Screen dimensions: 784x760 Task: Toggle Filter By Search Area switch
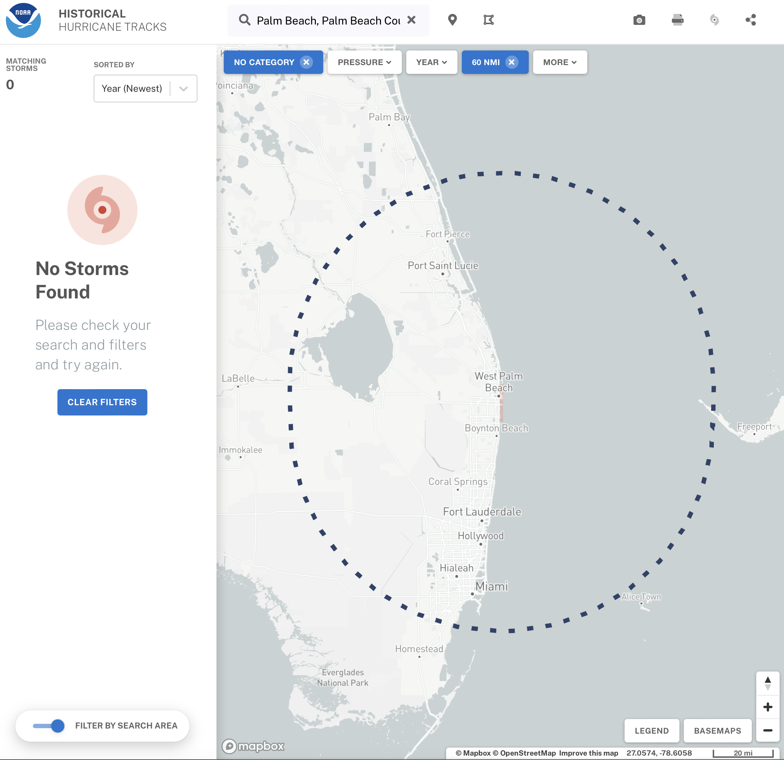[49, 726]
